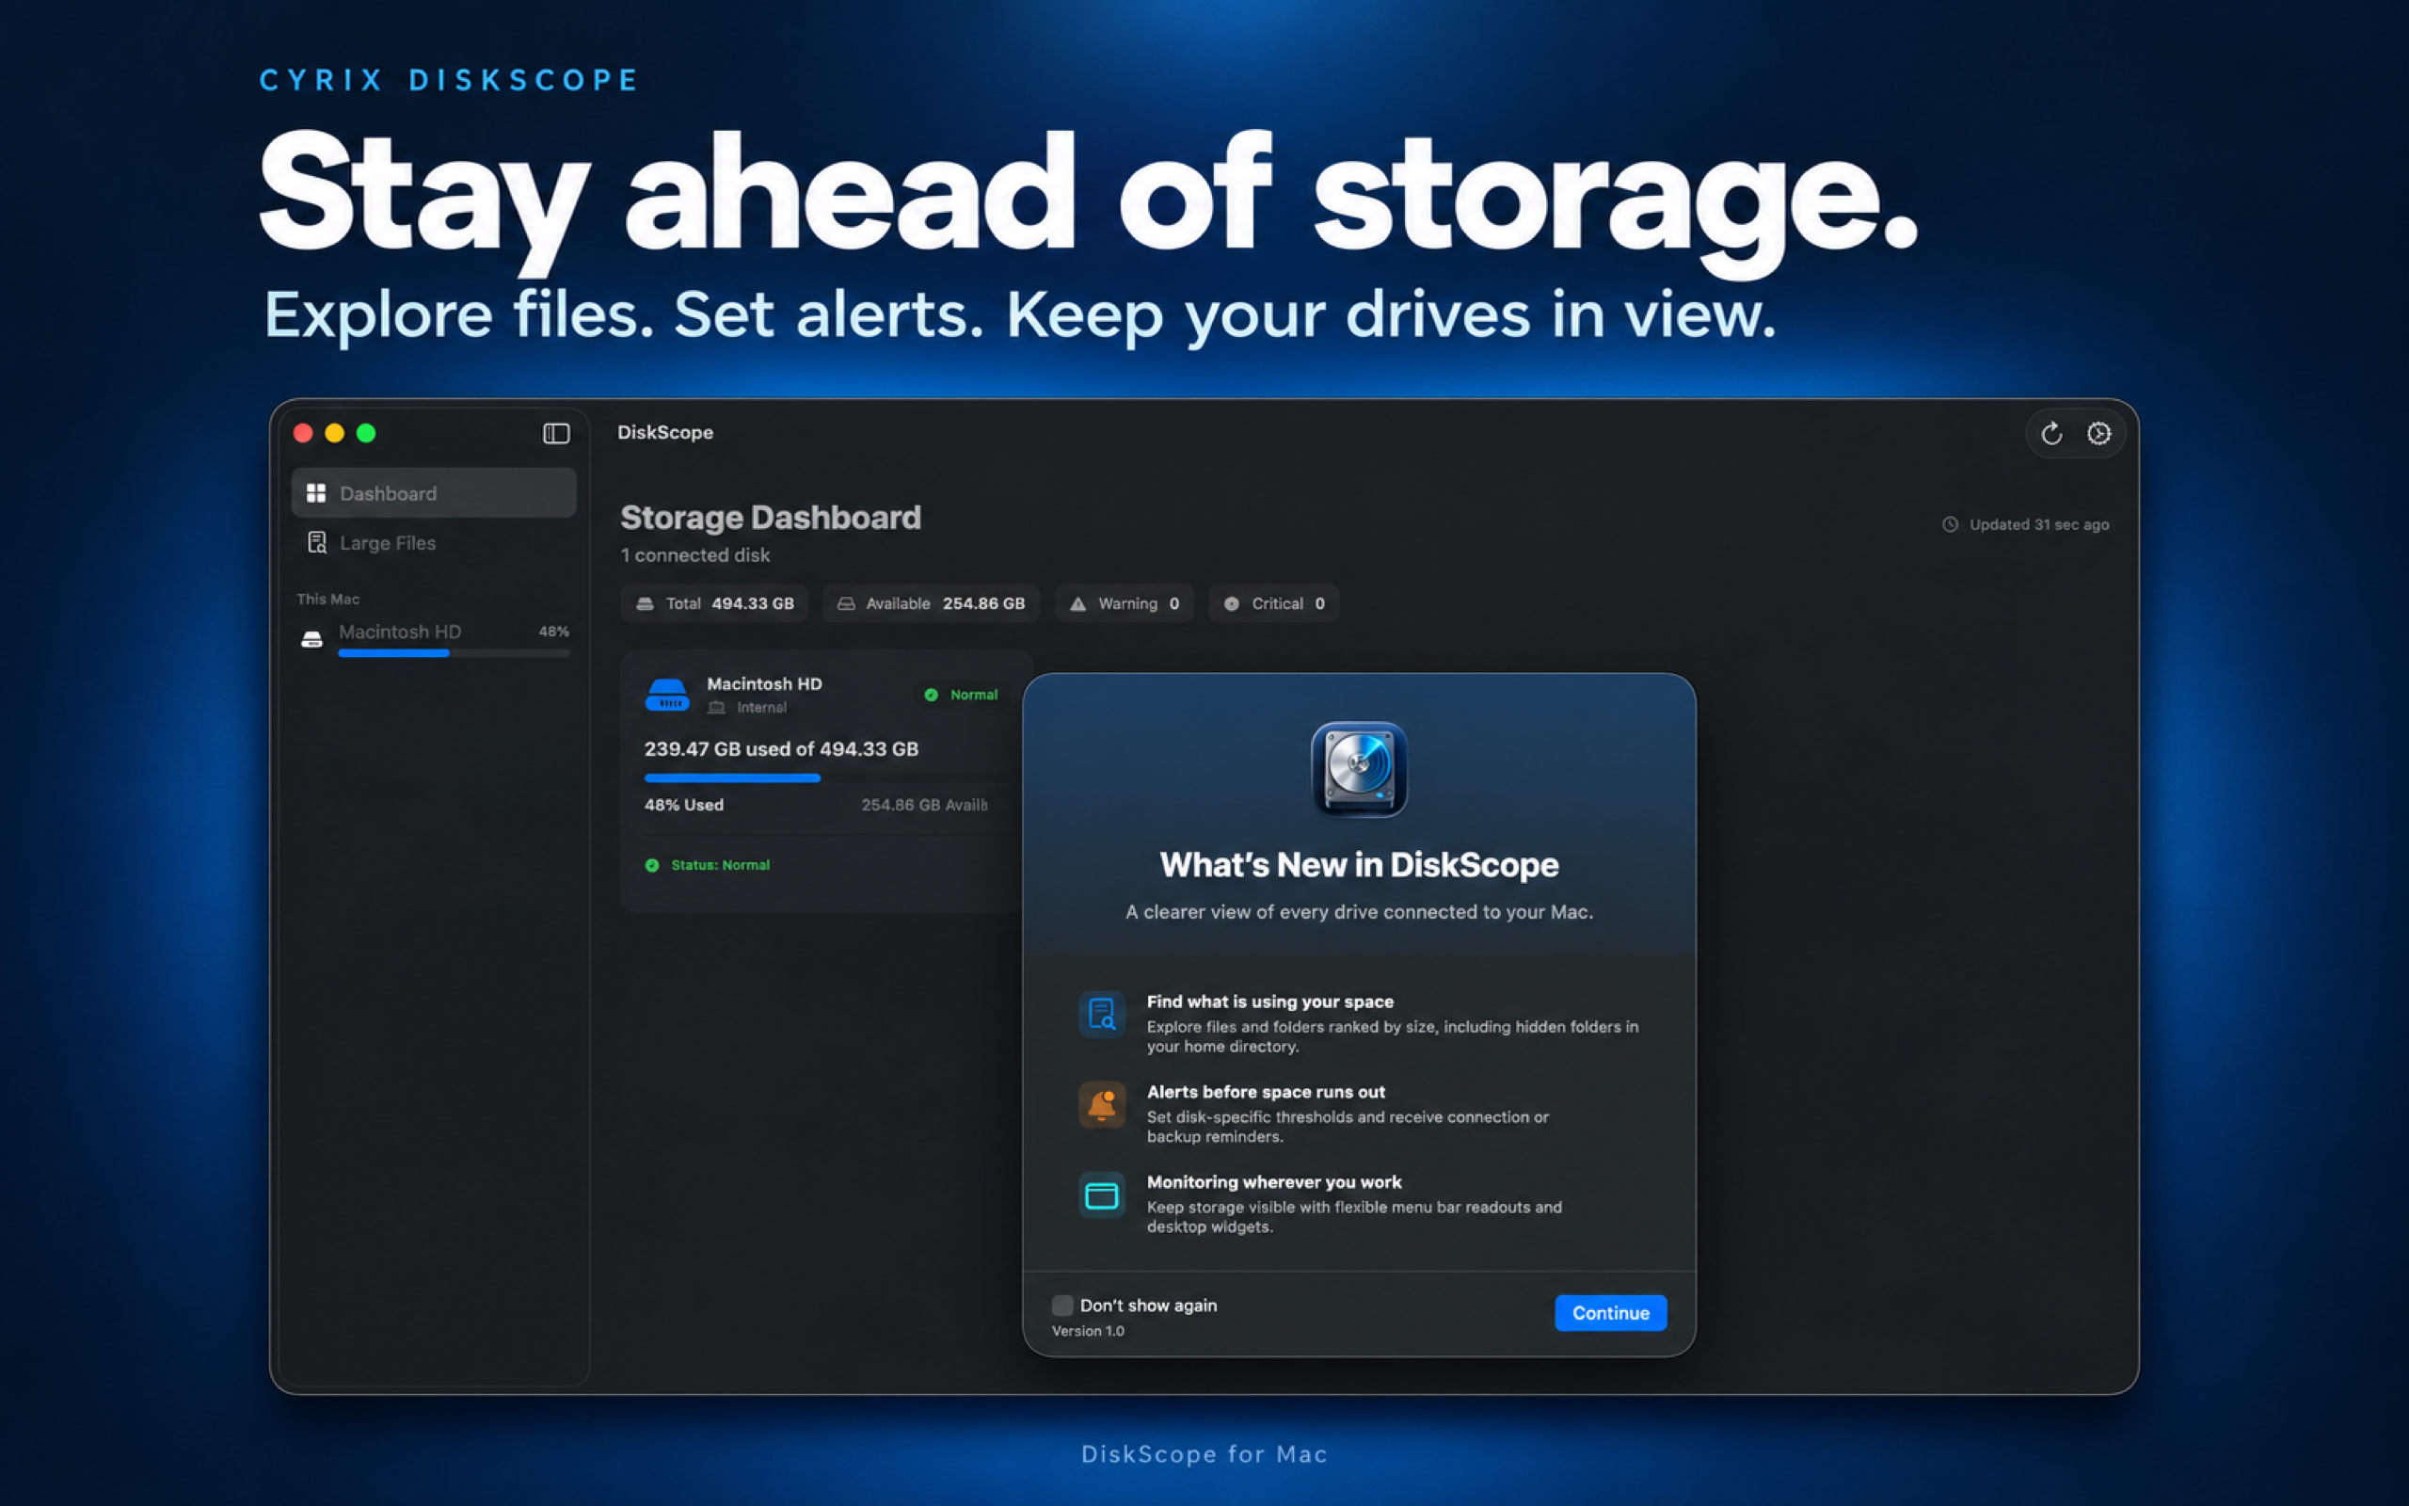
Task: Click 239.47 GB used of 494.33 GB text
Action: pyautogui.click(x=781, y=749)
